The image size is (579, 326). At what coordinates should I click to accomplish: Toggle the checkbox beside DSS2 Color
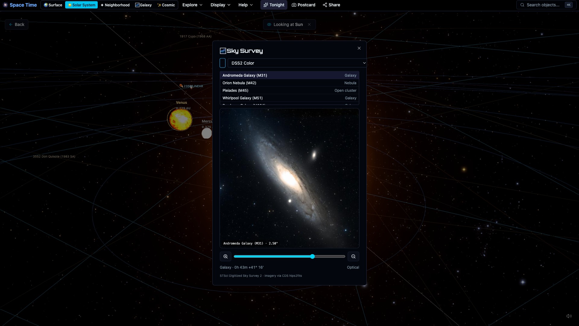tap(223, 63)
